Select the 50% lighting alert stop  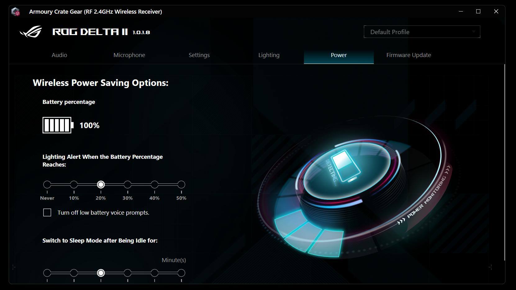pos(181,185)
